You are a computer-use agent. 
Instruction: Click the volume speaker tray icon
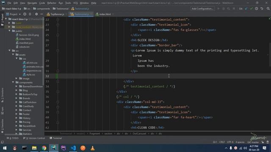(x=245, y=148)
